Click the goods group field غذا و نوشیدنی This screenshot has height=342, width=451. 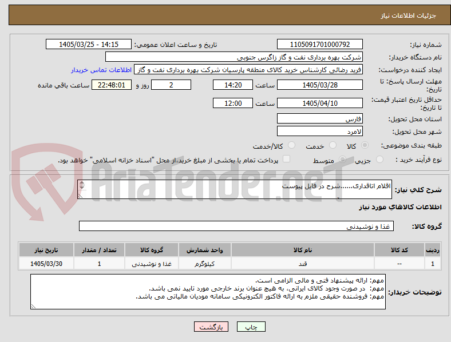click(236, 226)
